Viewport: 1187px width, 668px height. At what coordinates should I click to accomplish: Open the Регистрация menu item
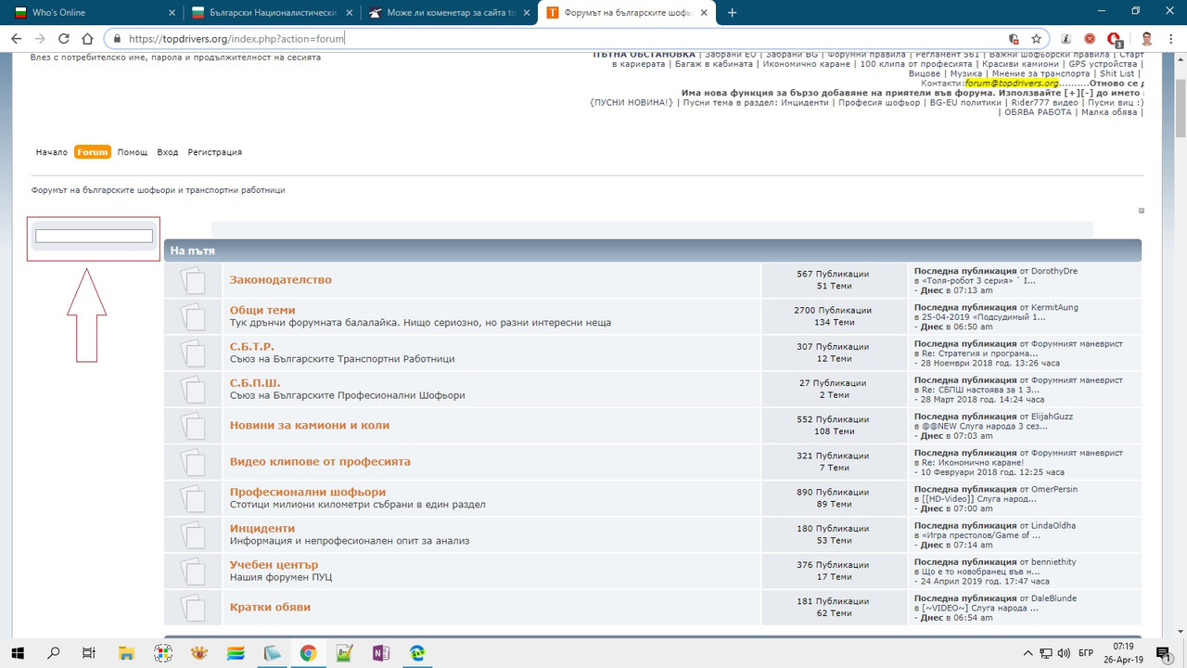[x=215, y=152]
